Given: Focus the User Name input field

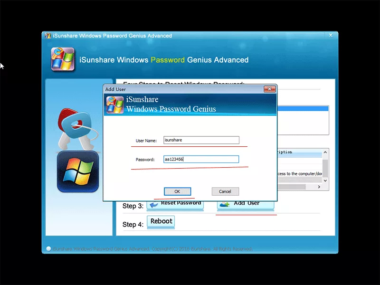Looking at the screenshot, I should pyautogui.click(x=201, y=140).
